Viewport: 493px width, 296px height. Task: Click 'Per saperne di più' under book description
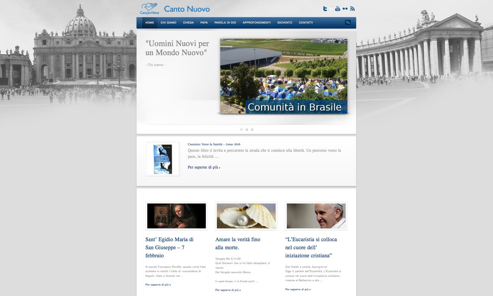(204, 167)
